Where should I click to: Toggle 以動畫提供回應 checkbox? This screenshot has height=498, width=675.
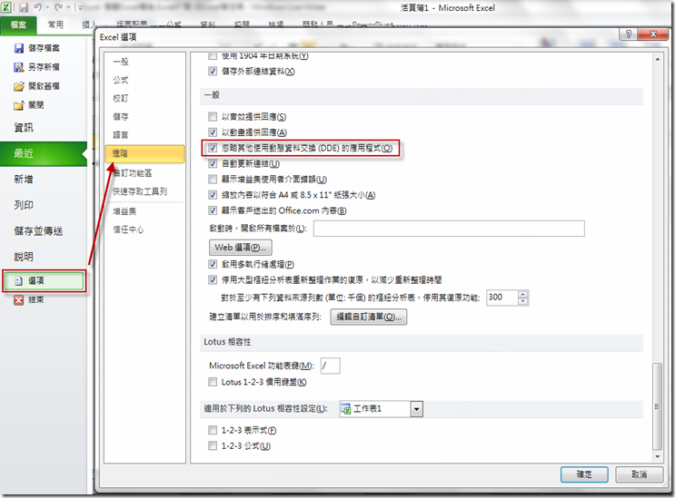213,132
